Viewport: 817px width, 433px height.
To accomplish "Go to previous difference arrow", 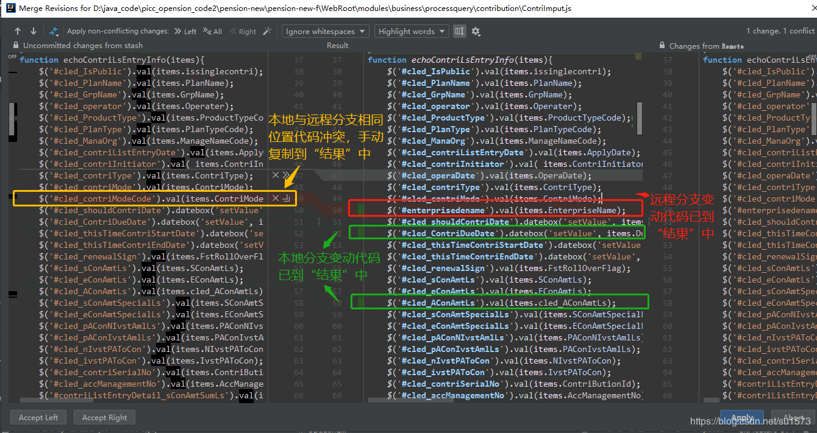I will 18,31.
